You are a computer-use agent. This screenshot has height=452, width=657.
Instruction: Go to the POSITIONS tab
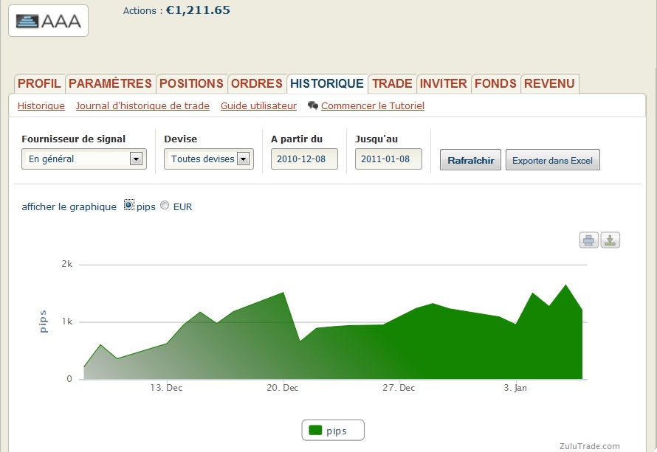click(191, 83)
